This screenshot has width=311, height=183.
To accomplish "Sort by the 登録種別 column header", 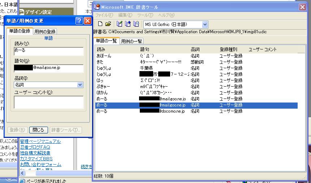I will coord(233,49).
